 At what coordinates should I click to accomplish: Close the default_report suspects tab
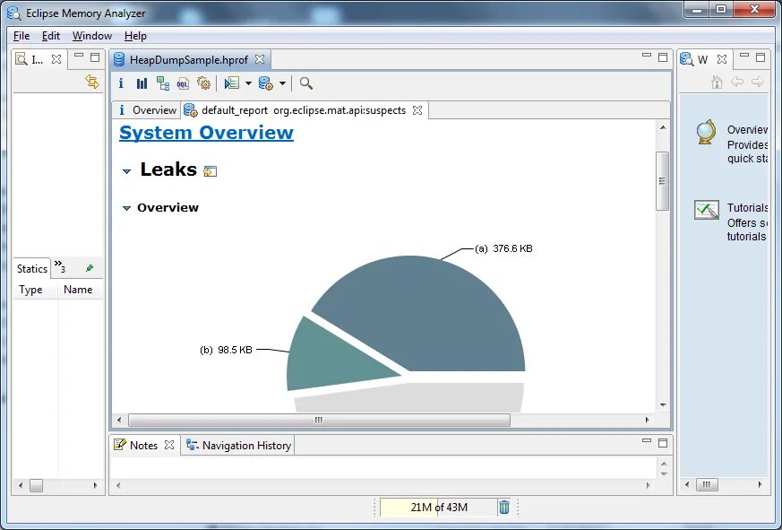417,110
